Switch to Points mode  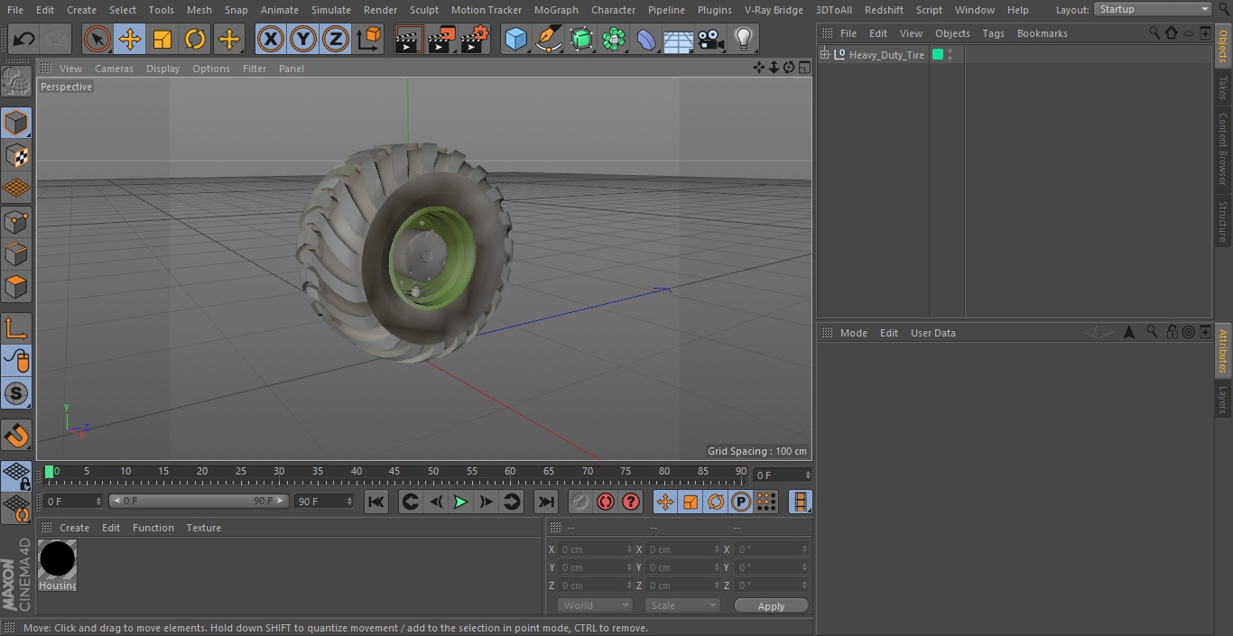click(16, 221)
